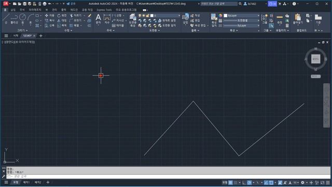Screen dimensions: 332x187
Task: Click the Save icon in quick access toolbar
Action: 24,4
